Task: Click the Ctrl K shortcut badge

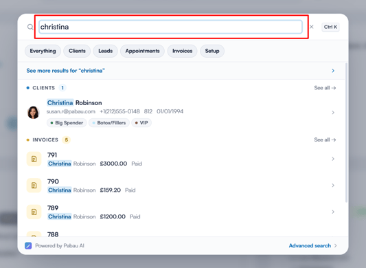Action: pyautogui.click(x=330, y=27)
